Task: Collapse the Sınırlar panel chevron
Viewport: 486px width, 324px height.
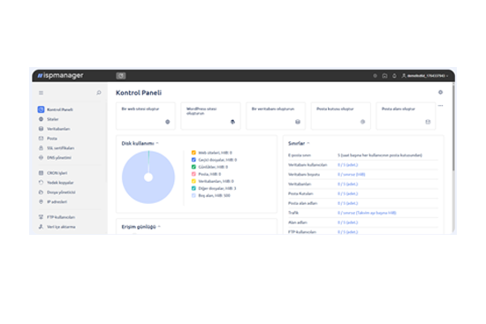Action: (x=308, y=143)
